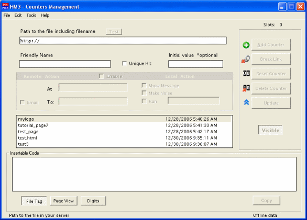Open the Help menu
The width and height of the screenshot is (307, 220).
tap(45, 15)
